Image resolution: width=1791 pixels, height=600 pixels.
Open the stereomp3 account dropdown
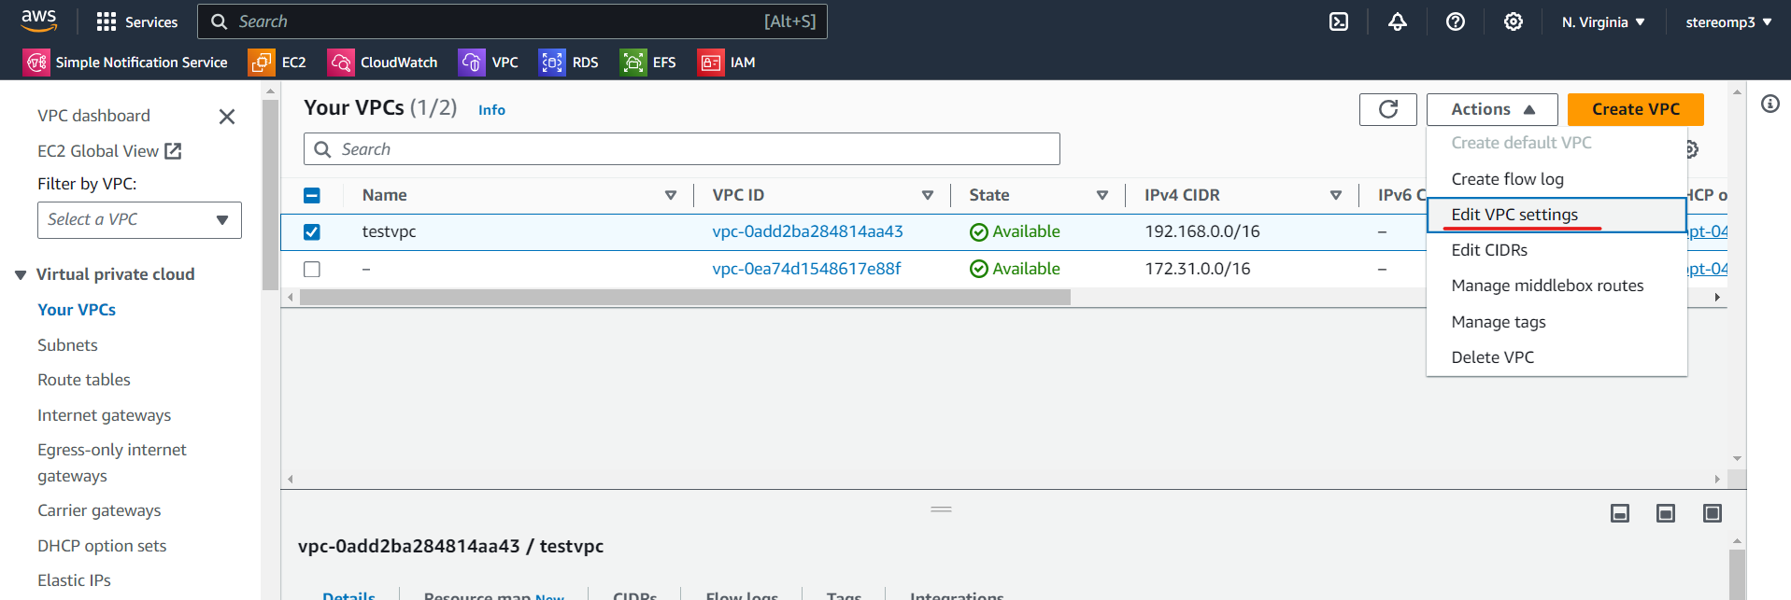[1728, 21]
